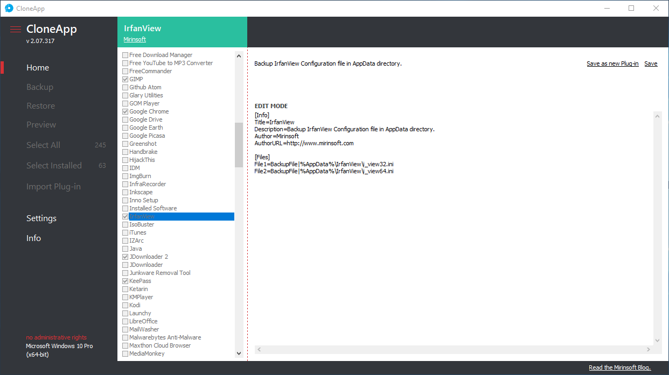The width and height of the screenshot is (669, 375).
Task: Open Preview in the sidebar
Action: (41, 125)
